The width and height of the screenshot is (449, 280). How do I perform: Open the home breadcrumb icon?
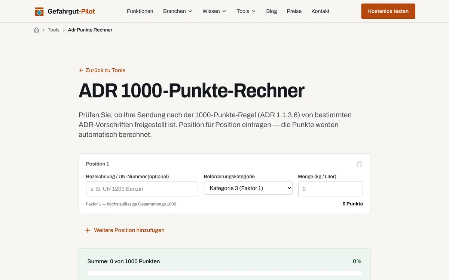click(x=36, y=30)
